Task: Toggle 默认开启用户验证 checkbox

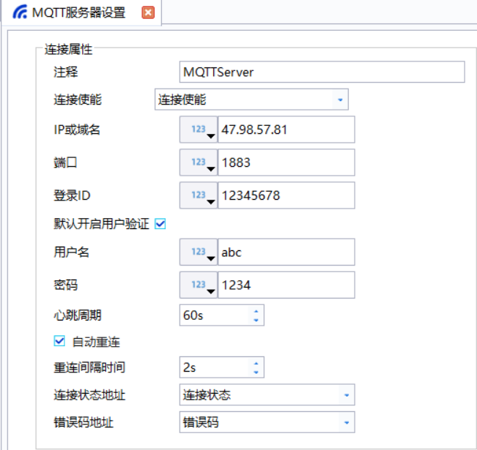Action: [x=160, y=224]
